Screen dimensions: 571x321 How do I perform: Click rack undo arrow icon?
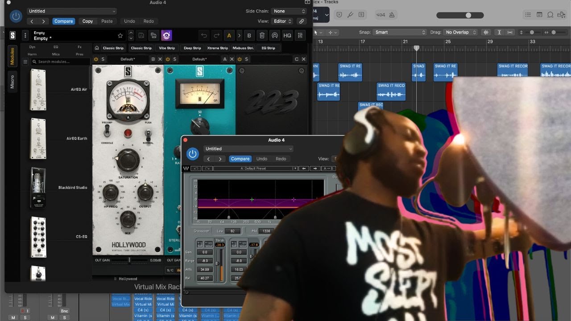click(204, 36)
